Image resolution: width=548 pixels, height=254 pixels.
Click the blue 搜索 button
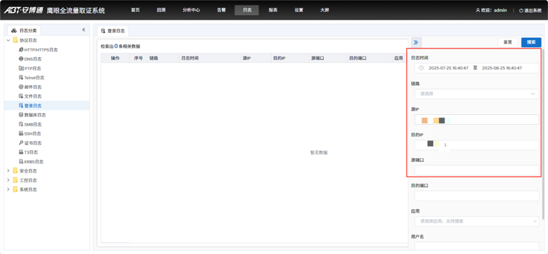pos(531,43)
